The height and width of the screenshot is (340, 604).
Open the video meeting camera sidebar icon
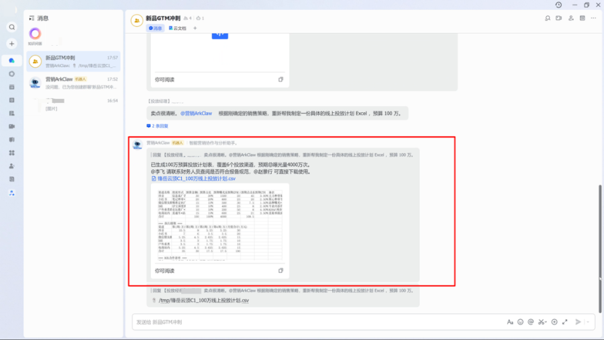(x=12, y=126)
